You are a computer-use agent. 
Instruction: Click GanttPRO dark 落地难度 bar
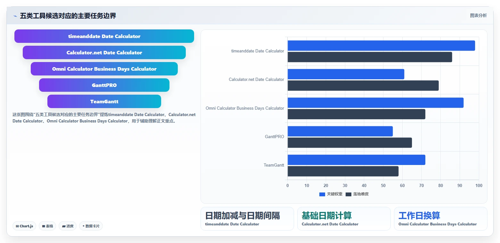point(350,143)
